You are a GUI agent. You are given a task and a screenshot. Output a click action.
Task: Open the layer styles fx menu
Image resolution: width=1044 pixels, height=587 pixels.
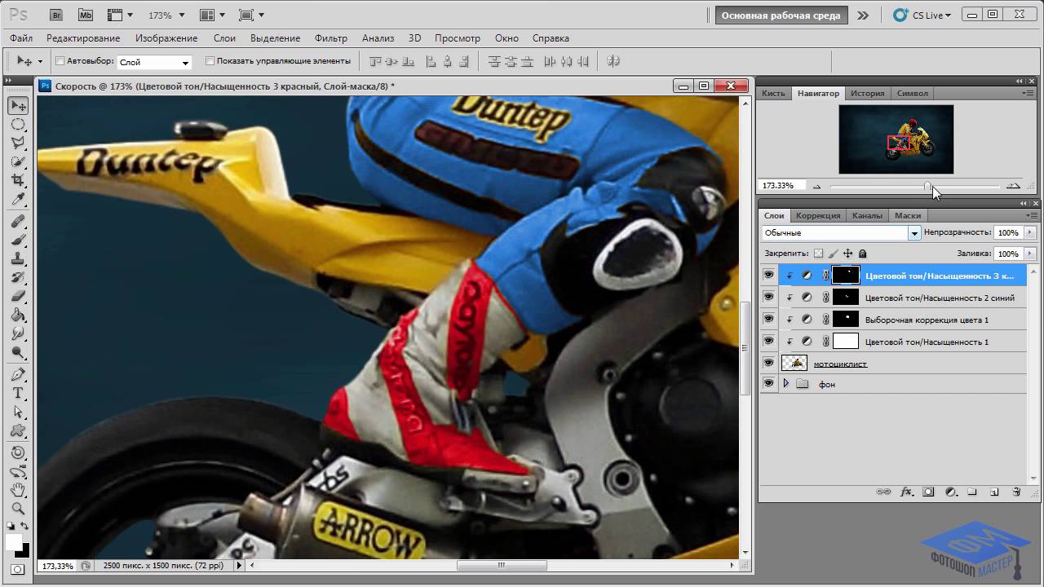(906, 492)
